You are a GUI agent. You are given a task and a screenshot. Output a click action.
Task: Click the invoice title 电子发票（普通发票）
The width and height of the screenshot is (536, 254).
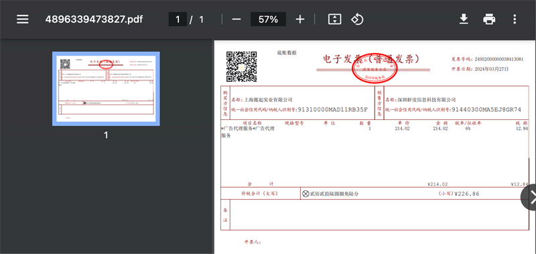(371, 59)
